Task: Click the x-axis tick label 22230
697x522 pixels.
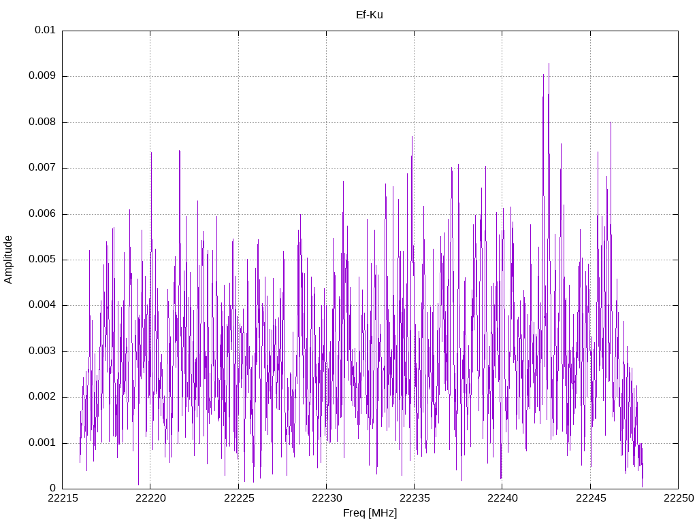Action: click(326, 498)
